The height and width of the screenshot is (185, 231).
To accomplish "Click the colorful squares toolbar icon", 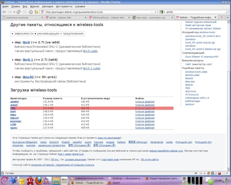I will 36,12.
